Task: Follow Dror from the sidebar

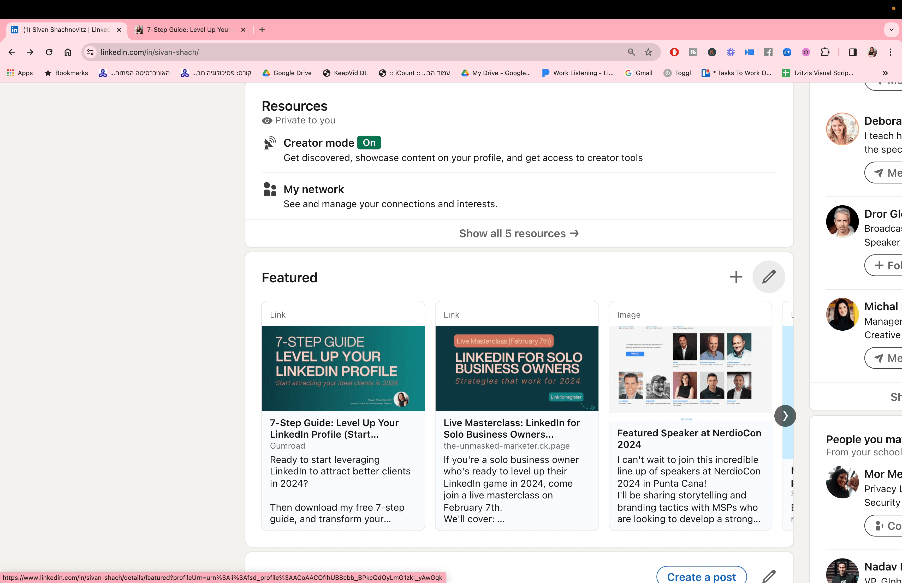Action: 884,265
